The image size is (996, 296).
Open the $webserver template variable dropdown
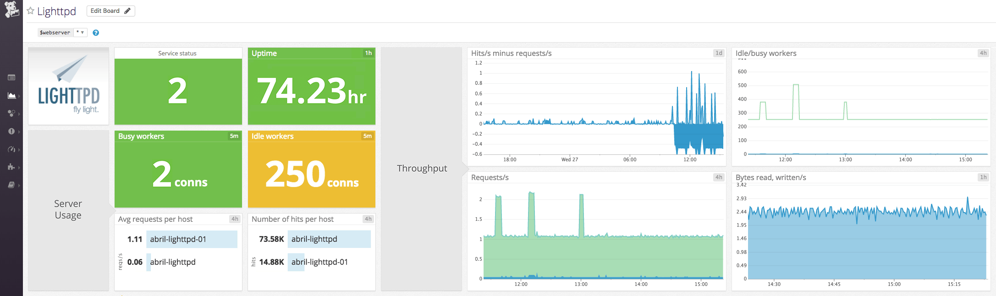click(x=80, y=33)
